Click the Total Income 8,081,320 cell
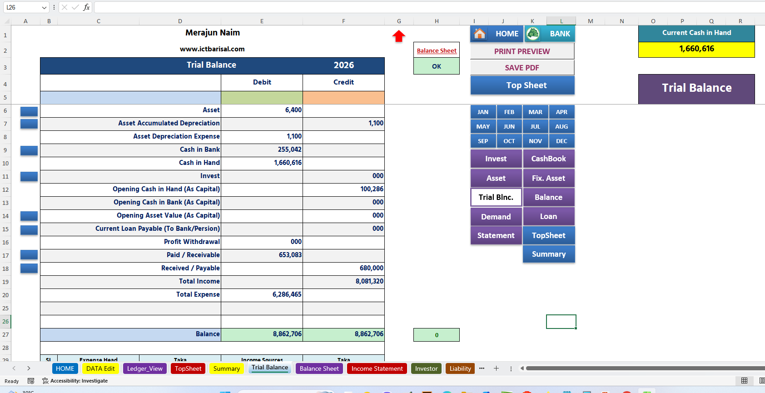 [343, 282]
